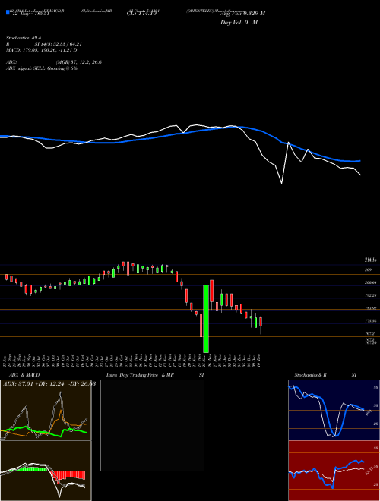Click the blue SMA legend square
Image resolution: width=380 pixels, height=501 pixels.
coord(8,13)
